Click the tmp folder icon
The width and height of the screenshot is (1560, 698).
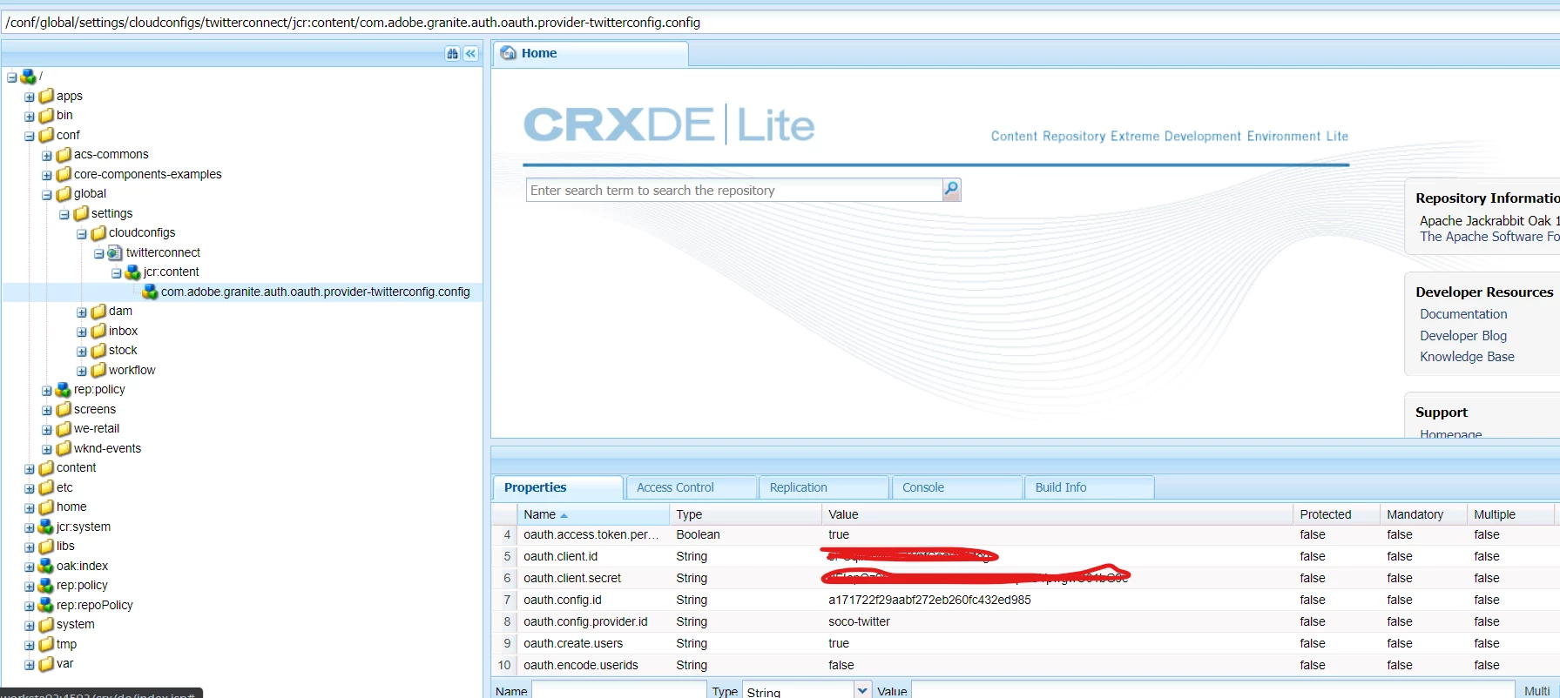point(46,644)
